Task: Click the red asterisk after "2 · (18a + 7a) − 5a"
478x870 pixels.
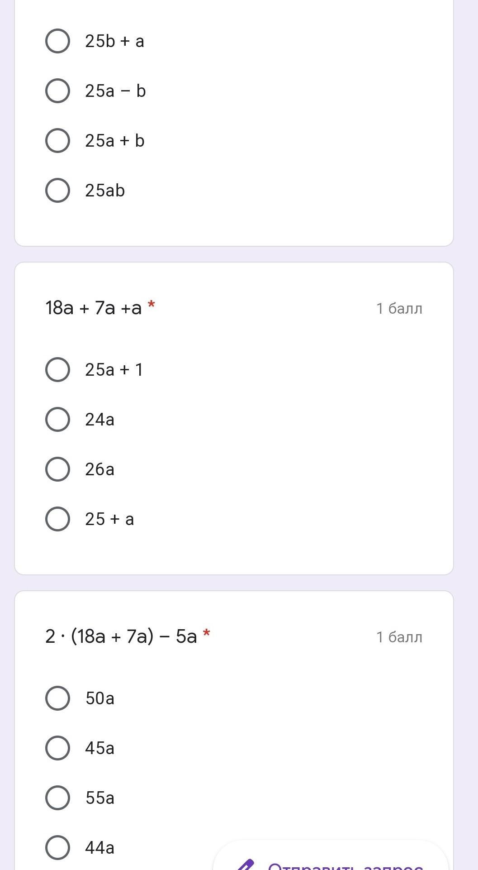Action: (207, 633)
